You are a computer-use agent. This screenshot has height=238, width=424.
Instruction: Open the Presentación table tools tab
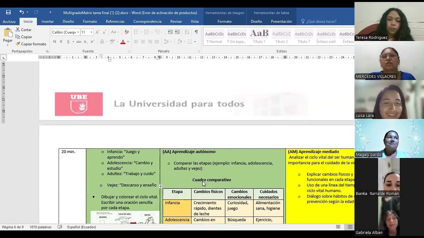[282, 21]
